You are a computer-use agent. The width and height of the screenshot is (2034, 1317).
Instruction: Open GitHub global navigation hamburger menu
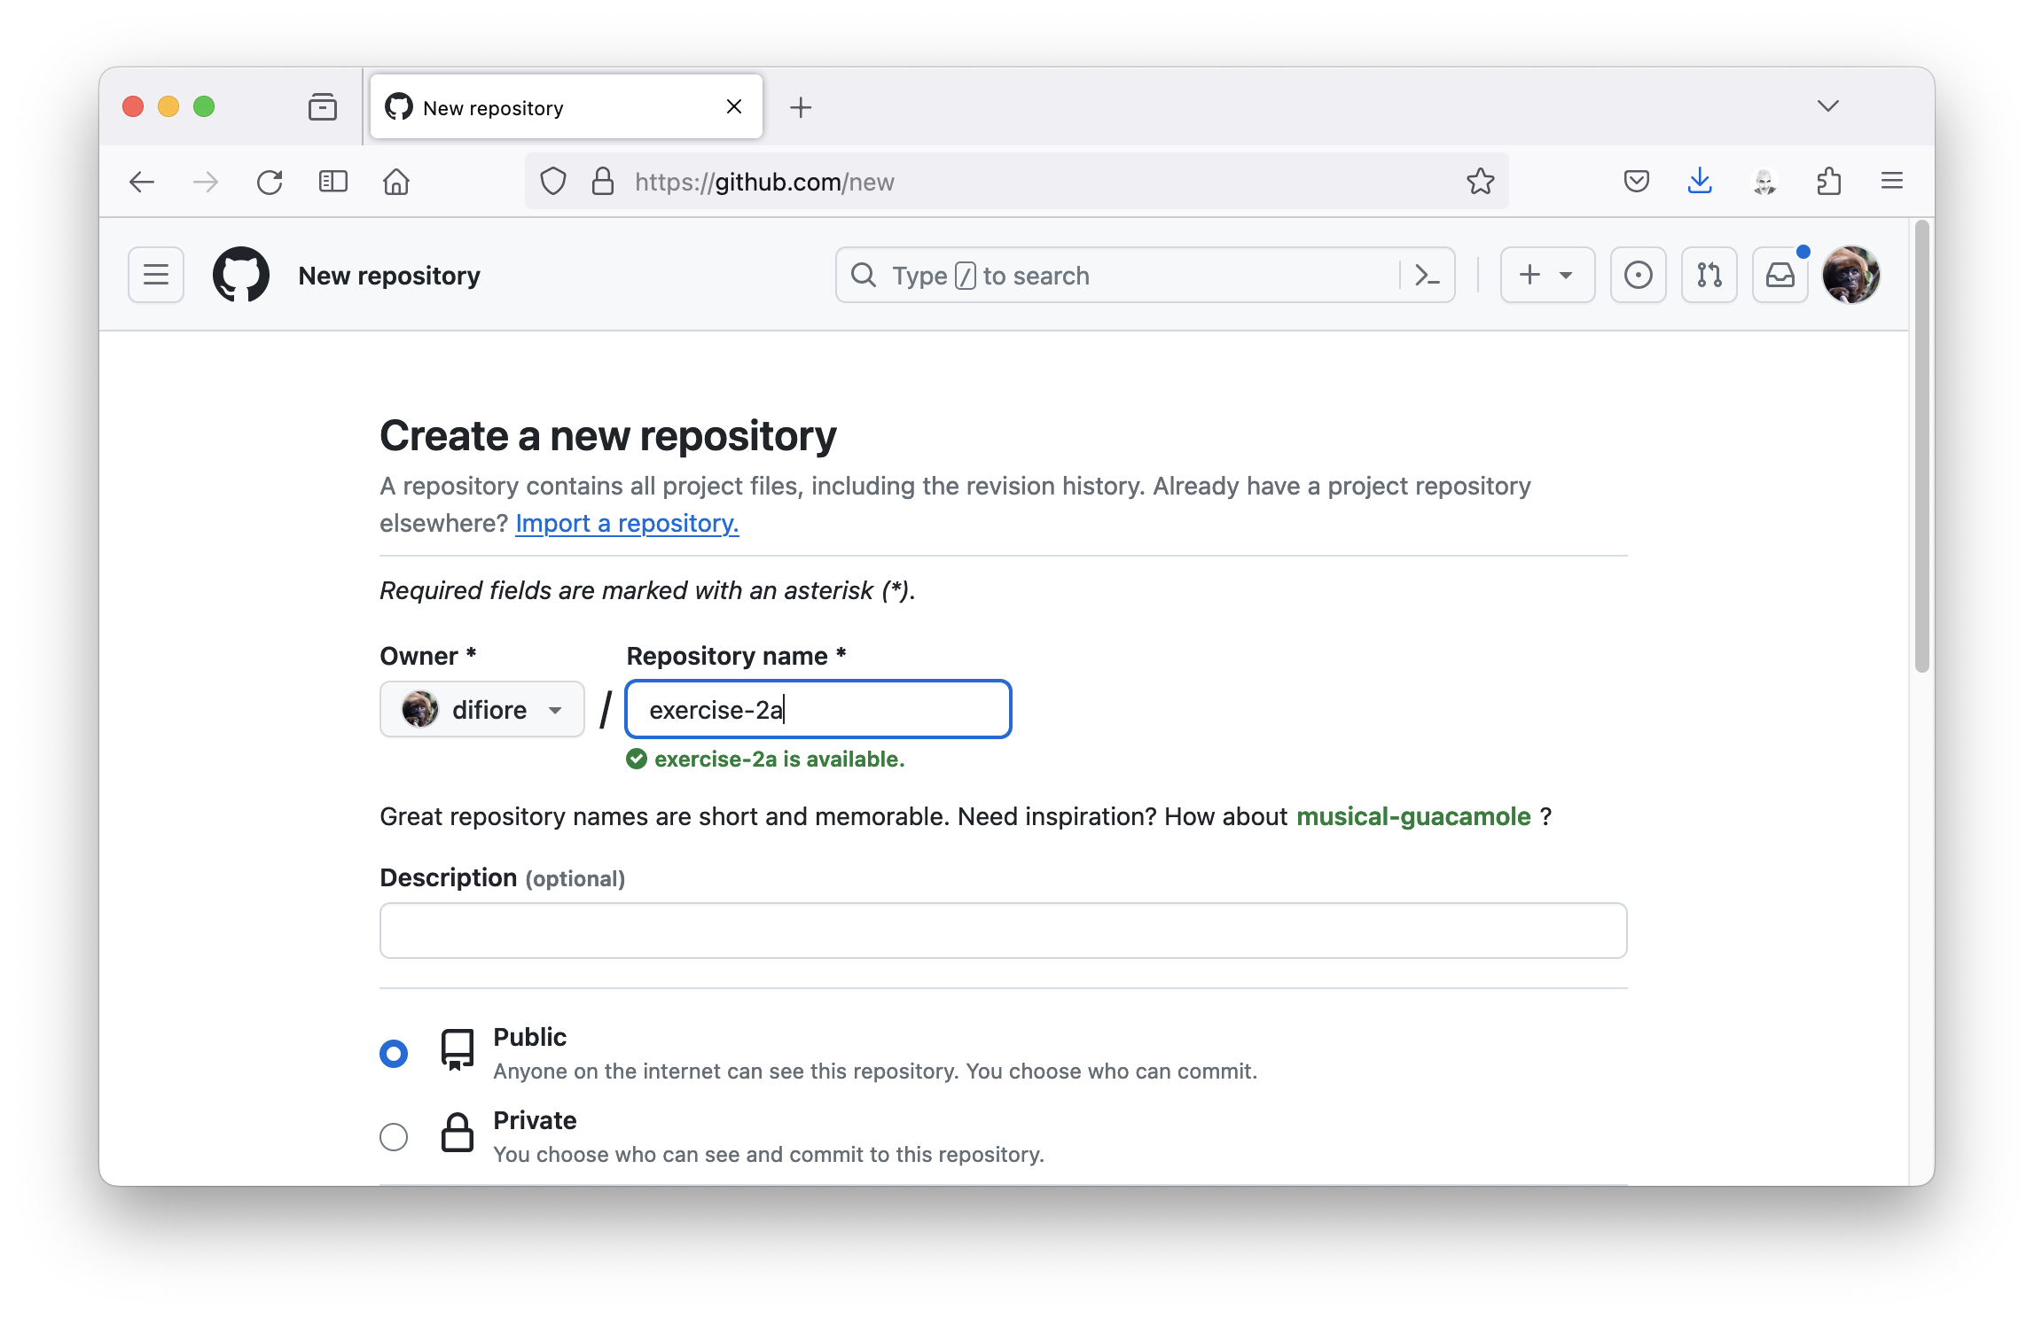[156, 275]
